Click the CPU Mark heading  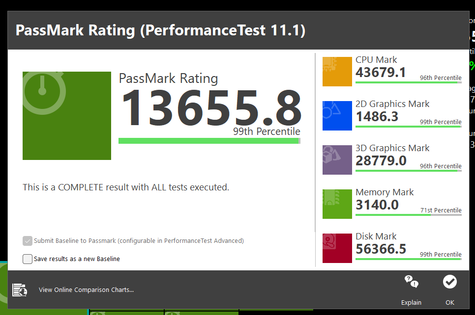376,60
